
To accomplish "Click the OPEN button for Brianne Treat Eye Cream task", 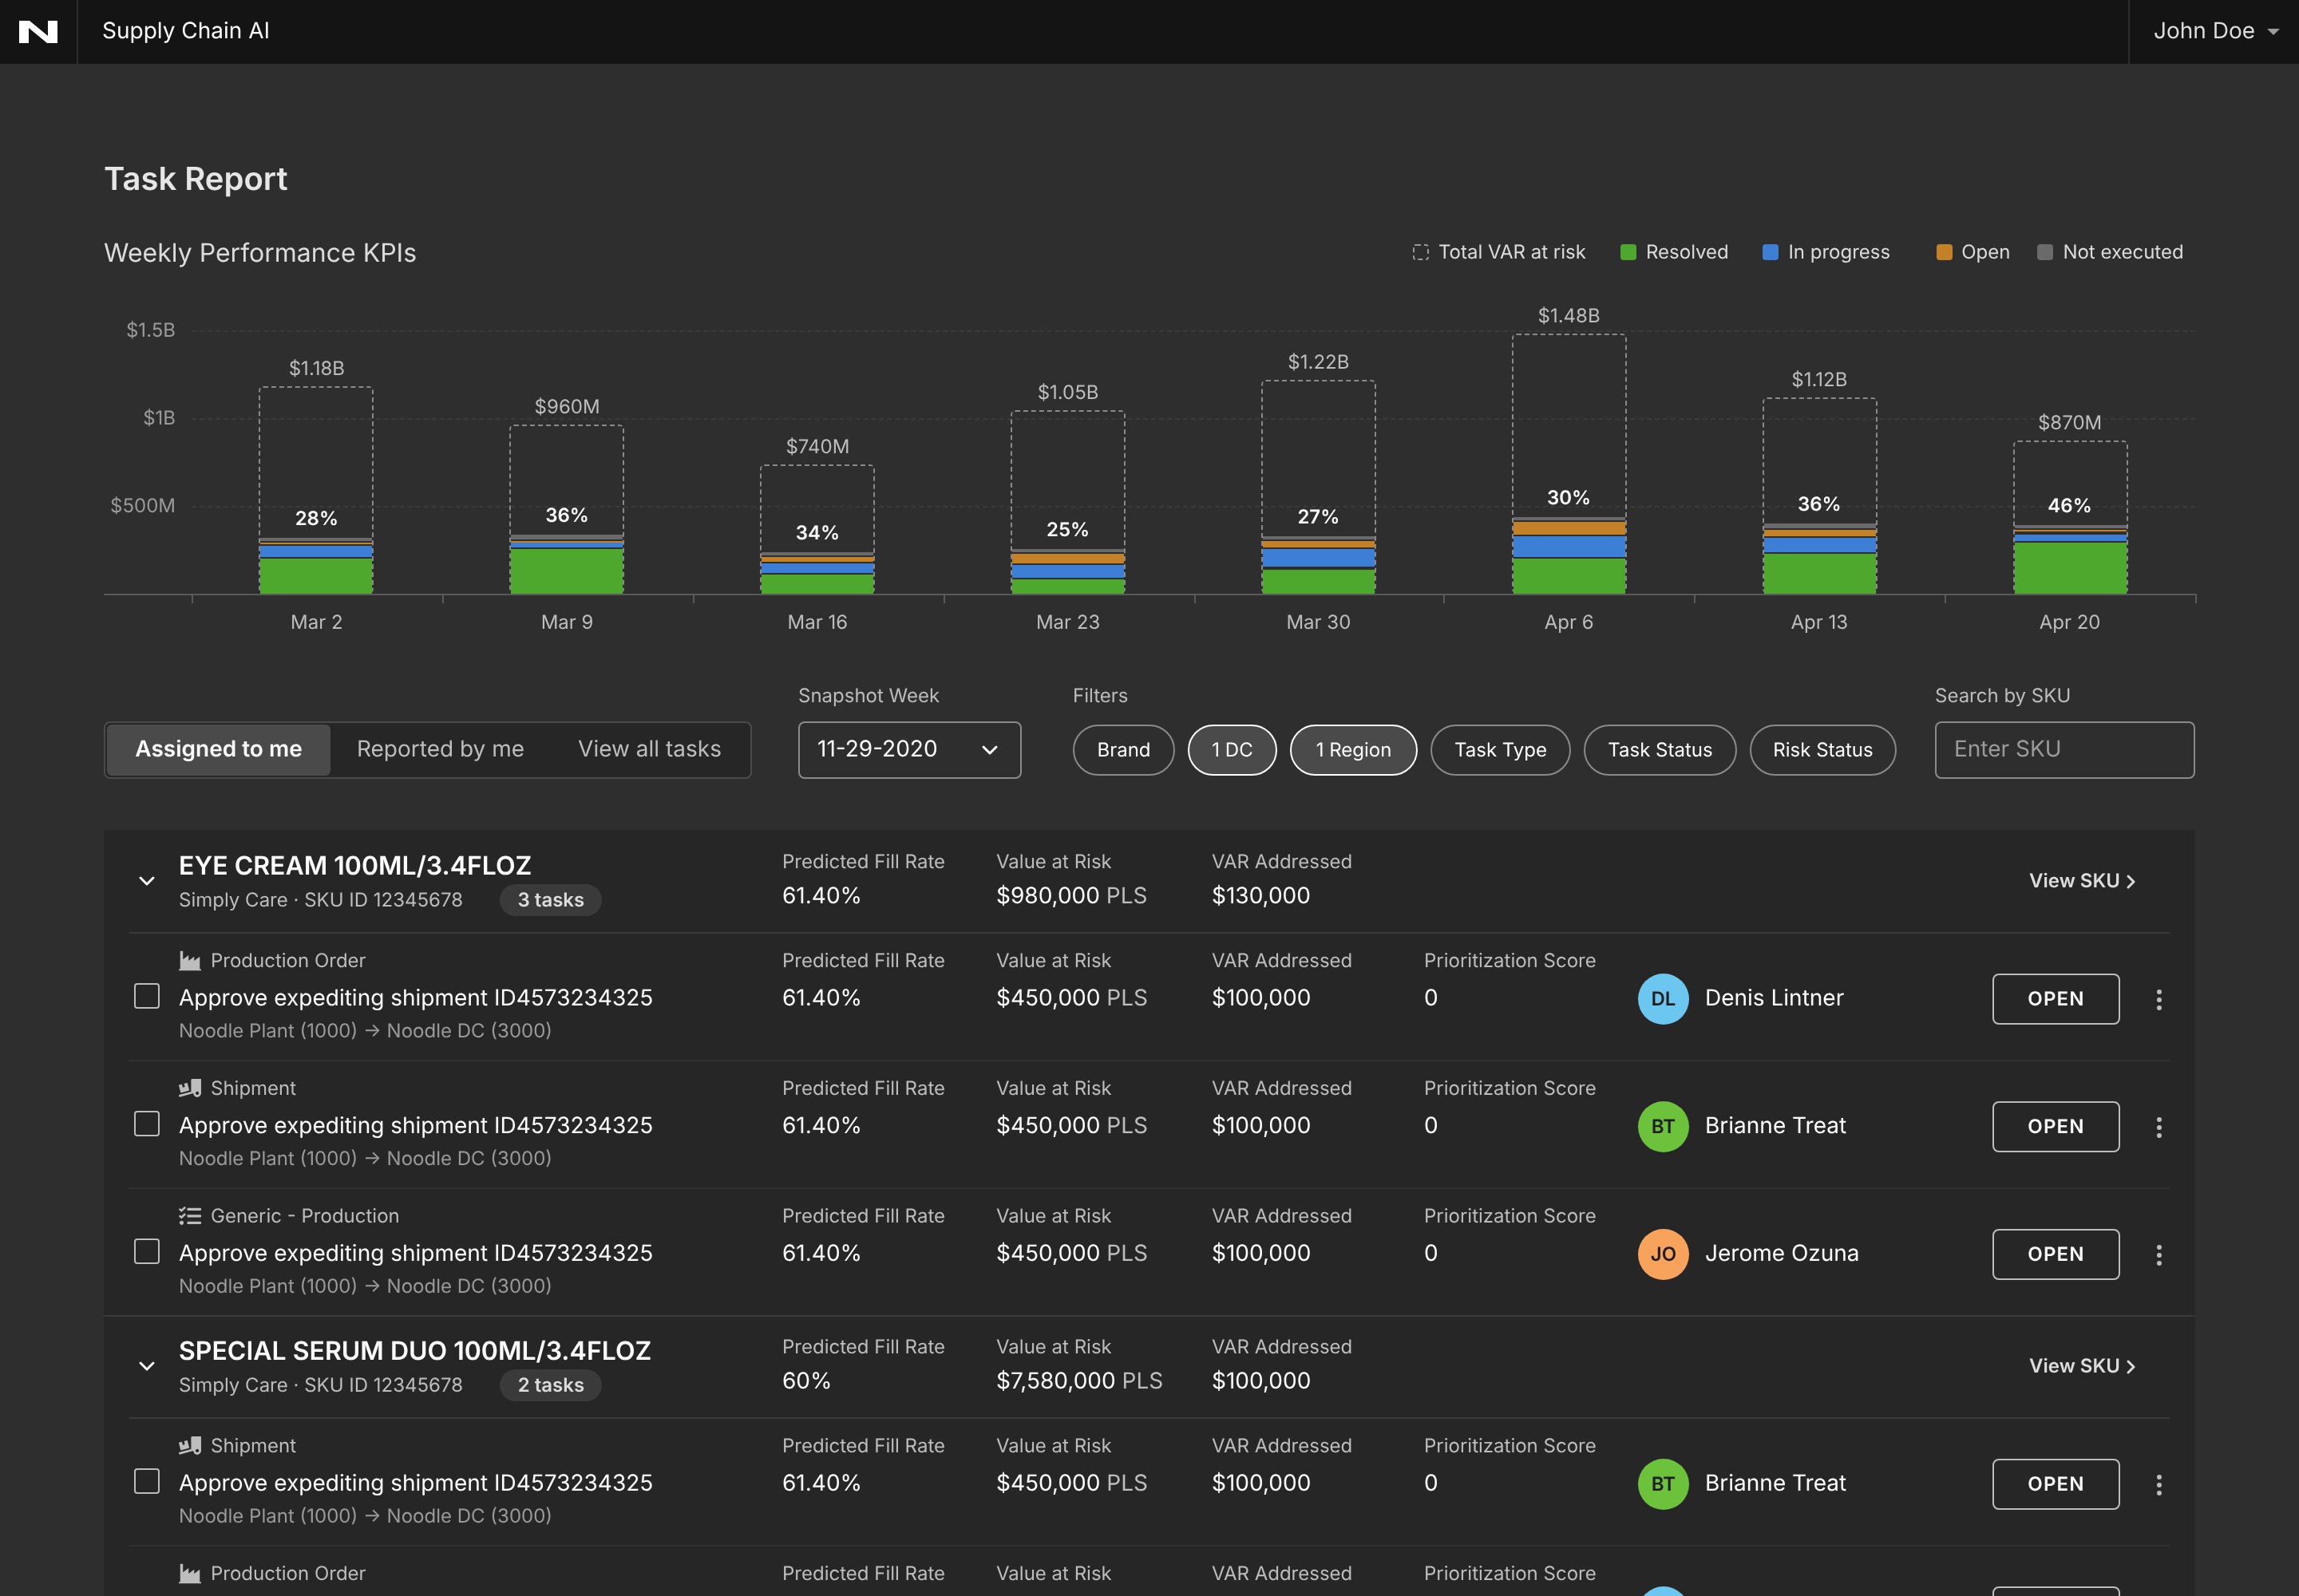I will pos(2055,1127).
